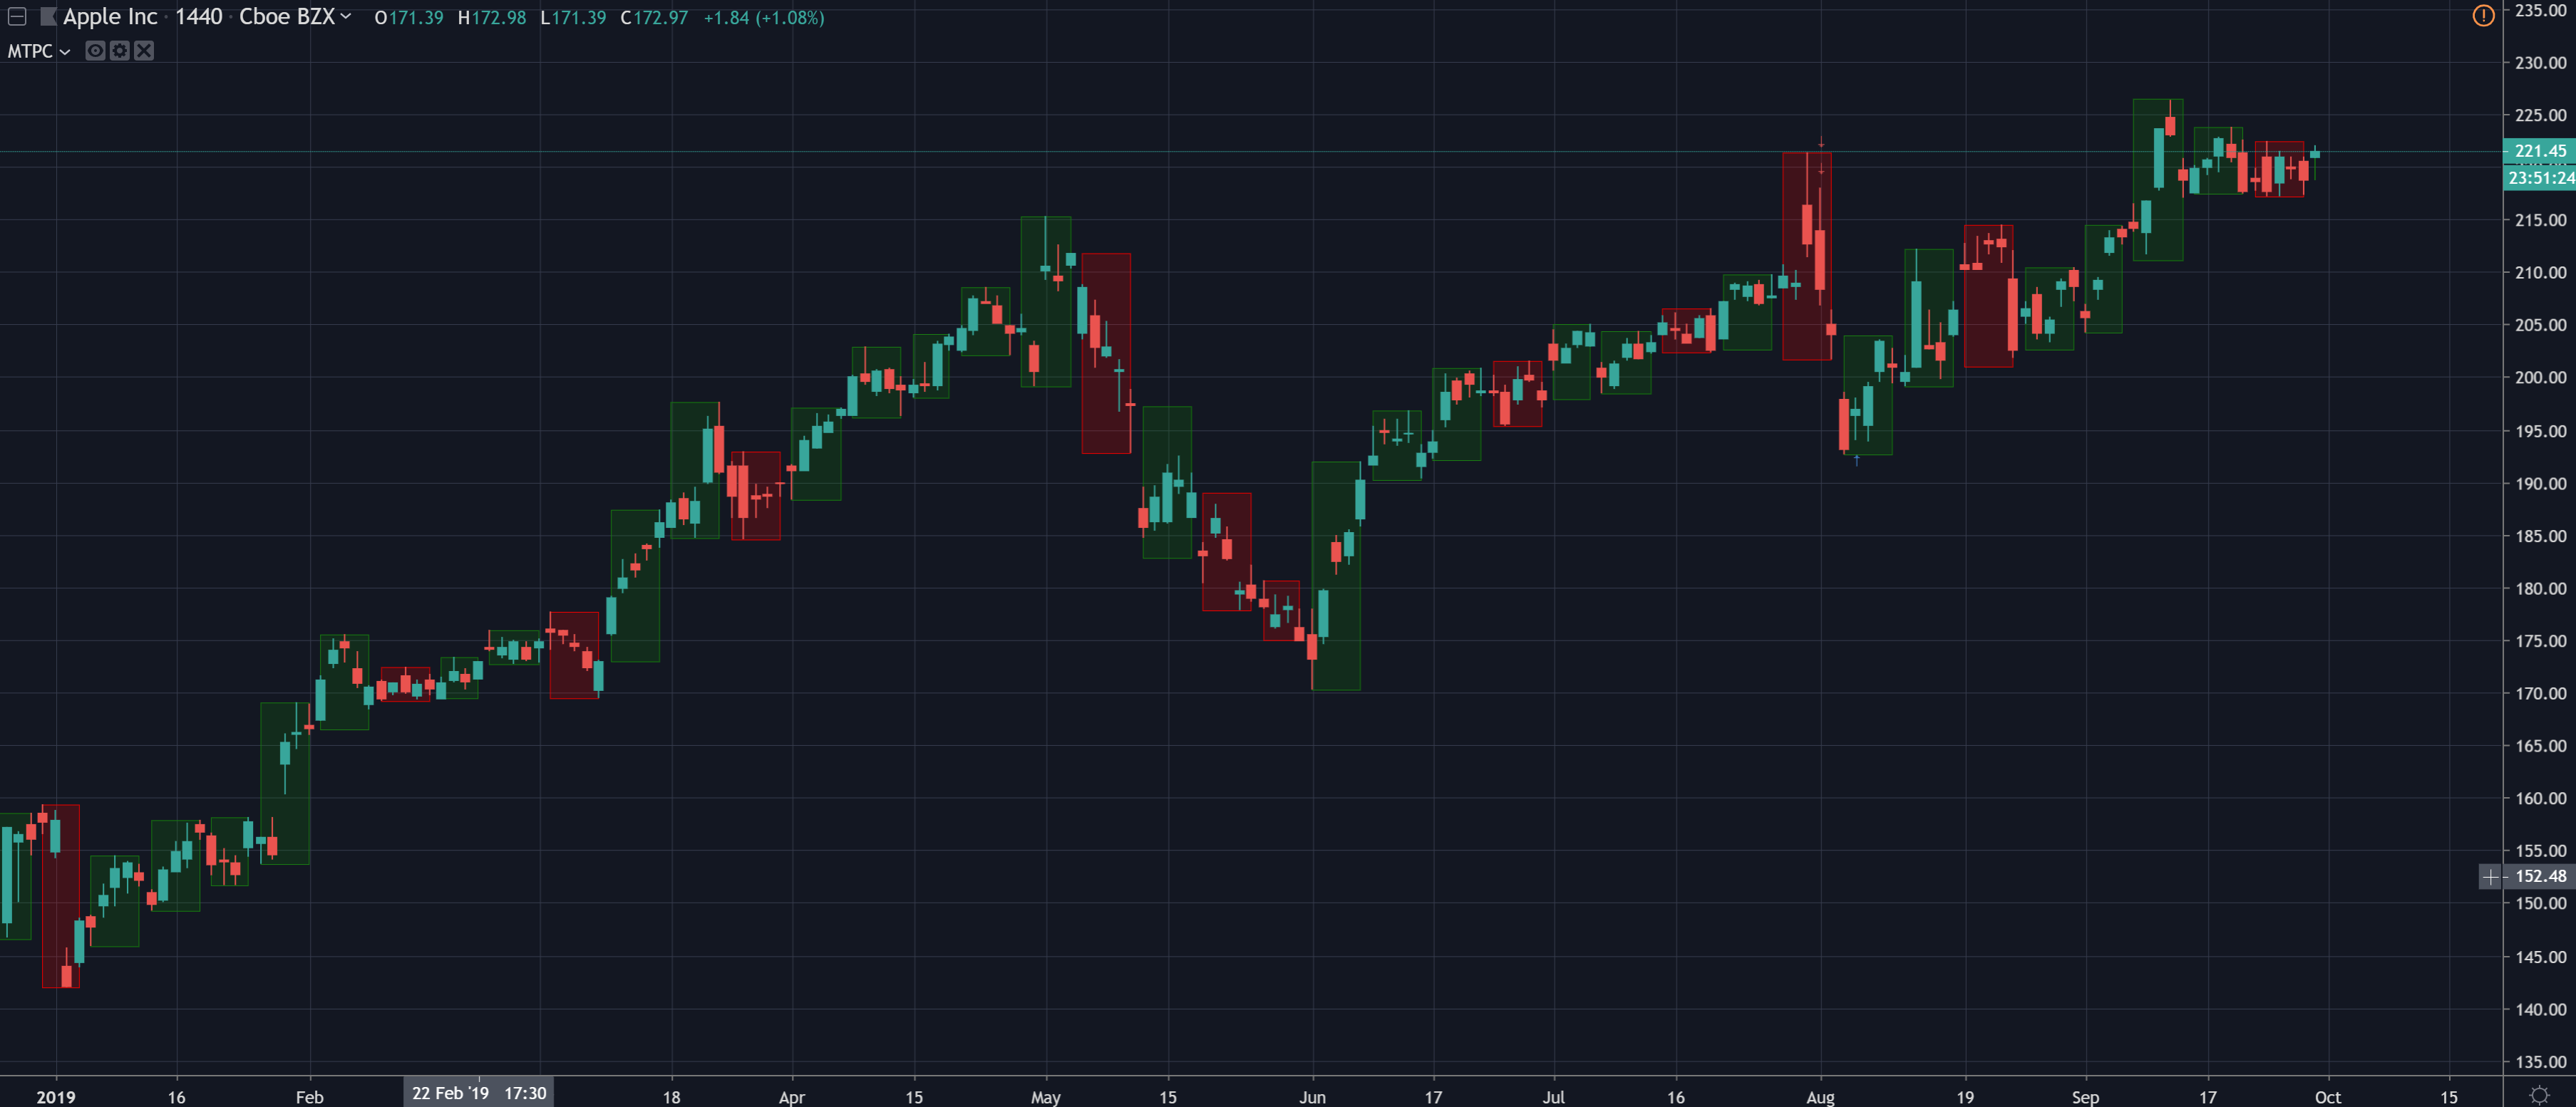Click the Aug label on time axis
This screenshot has width=2576, height=1107.
tap(1820, 1097)
